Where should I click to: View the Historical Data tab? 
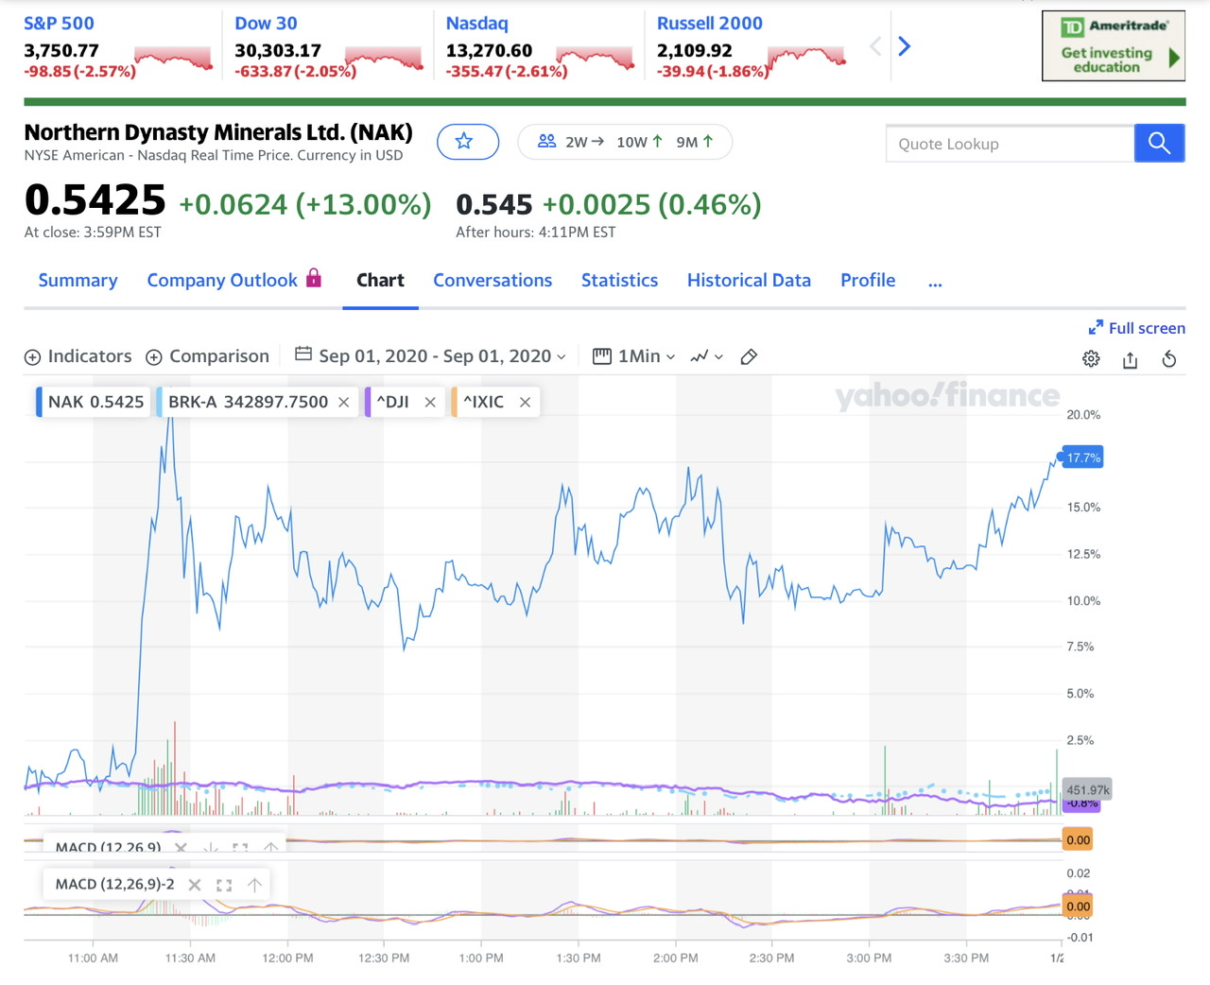coord(749,281)
